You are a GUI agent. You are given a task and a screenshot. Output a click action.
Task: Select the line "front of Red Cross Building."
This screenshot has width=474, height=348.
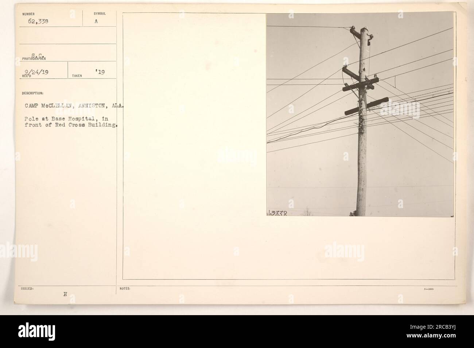tap(71, 125)
